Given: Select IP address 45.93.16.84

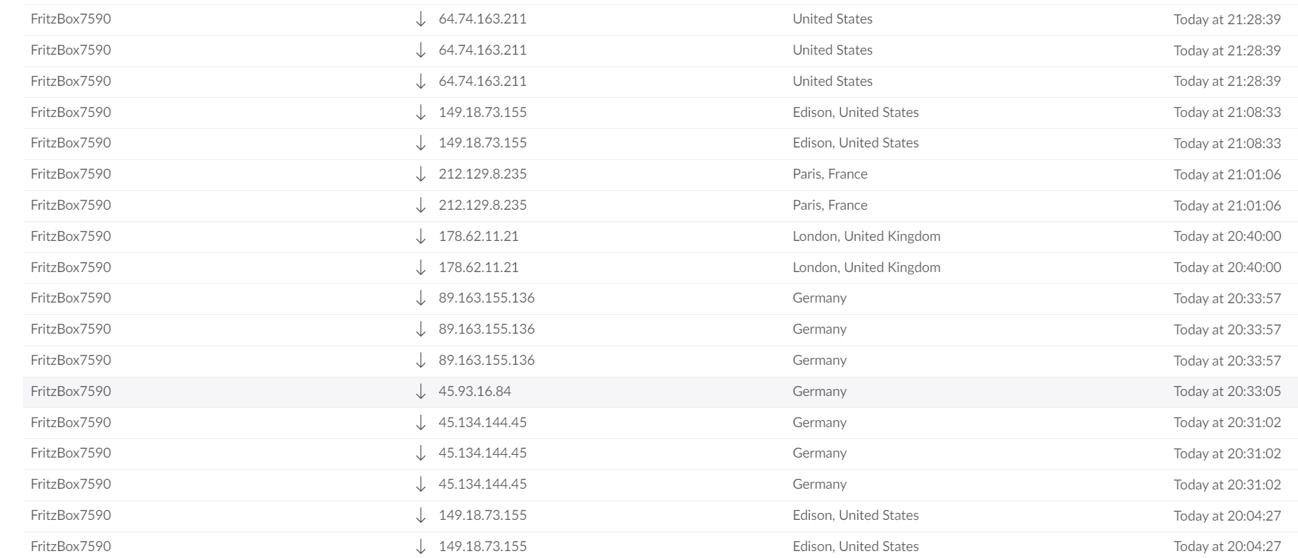Looking at the screenshot, I should 474,391.
